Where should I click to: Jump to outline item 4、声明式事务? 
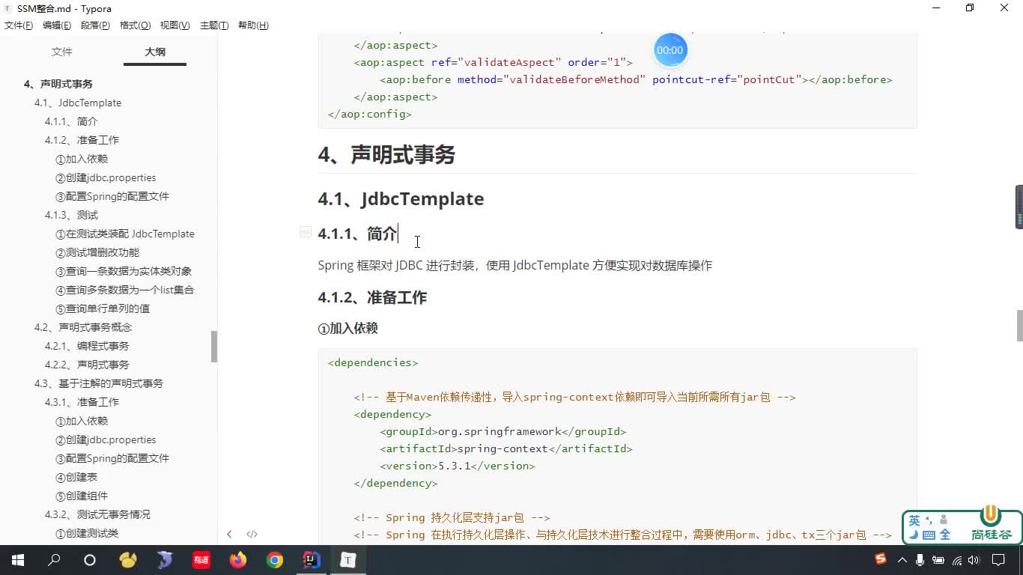58,84
